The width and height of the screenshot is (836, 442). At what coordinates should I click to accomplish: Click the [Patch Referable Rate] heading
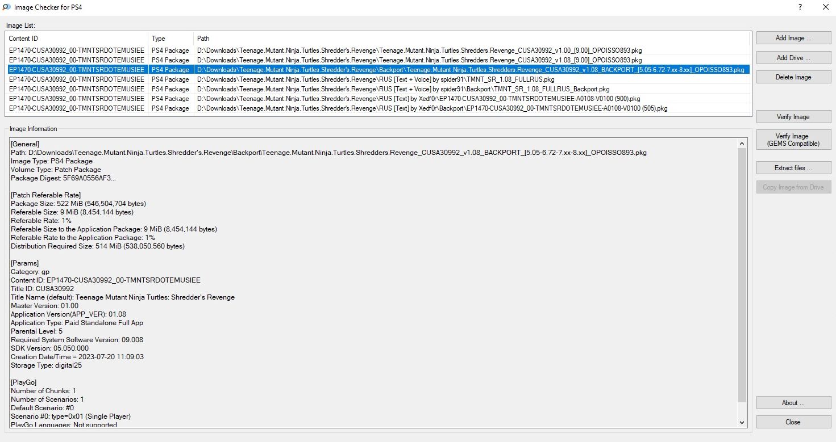46,195
